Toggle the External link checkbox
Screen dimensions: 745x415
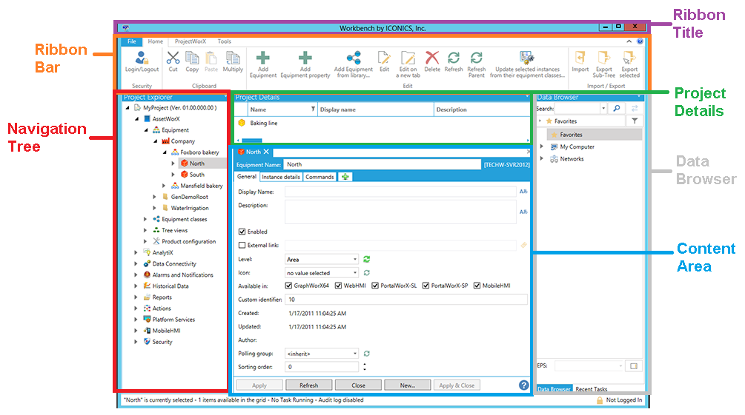tap(242, 245)
